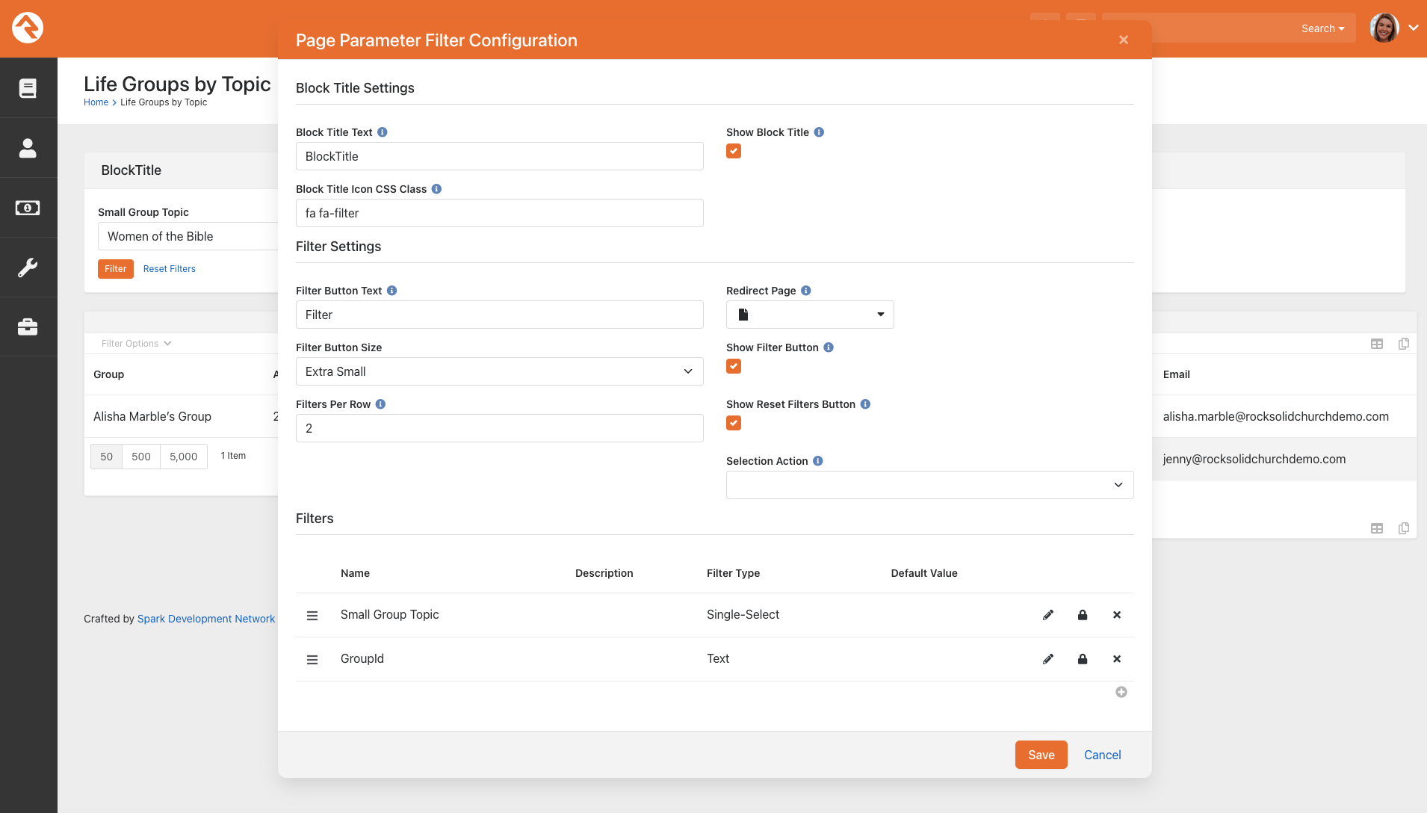
Task: Cancel the configuration dialog
Action: (x=1102, y=755)
